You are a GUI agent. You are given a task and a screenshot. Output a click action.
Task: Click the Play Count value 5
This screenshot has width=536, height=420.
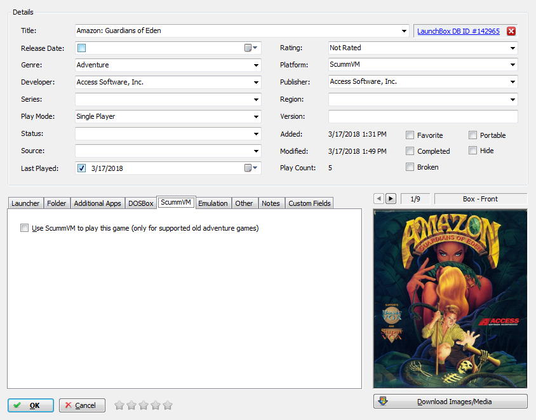[330, 168]
